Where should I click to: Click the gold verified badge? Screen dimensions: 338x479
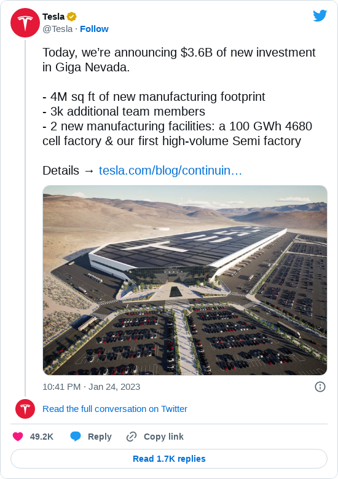coord(72,17)
